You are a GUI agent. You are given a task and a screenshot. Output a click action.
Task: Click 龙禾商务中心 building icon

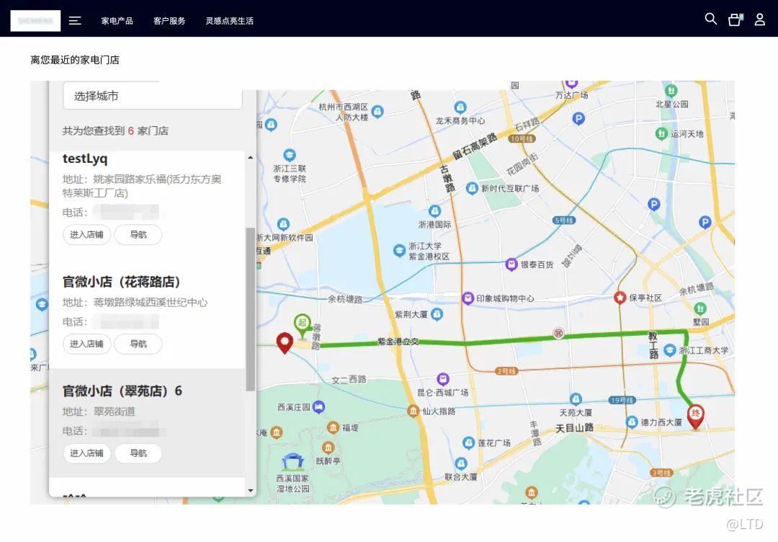pyautogui.click(x=460, y=107)
